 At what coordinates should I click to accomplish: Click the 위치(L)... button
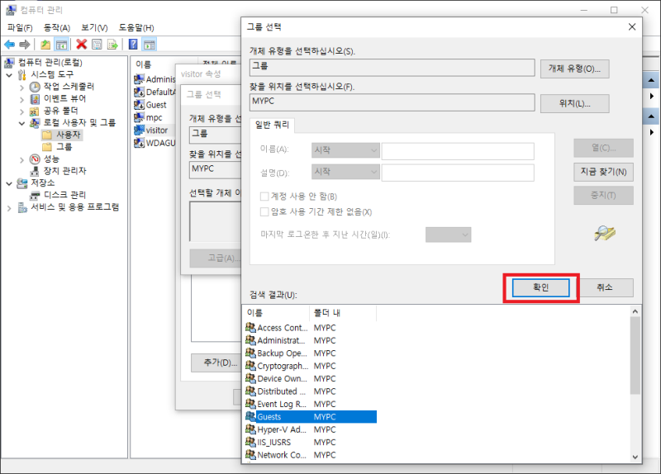coord(574,104)
